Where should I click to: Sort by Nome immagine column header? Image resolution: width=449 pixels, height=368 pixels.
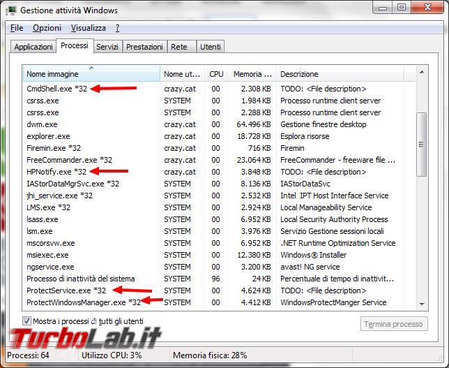tap(91, 74)
